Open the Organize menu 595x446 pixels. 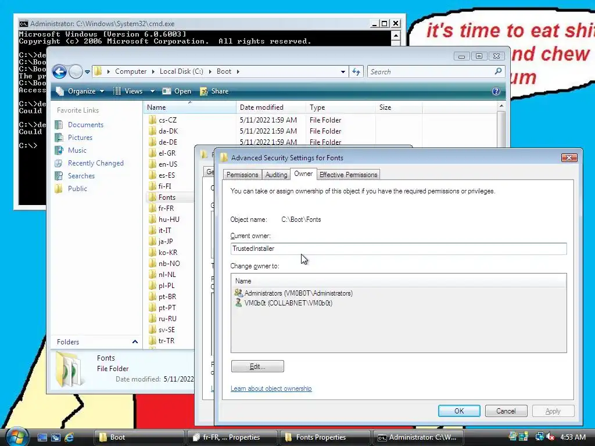pos(80,91)
